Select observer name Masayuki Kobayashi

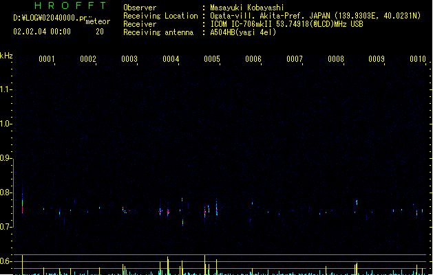point(247,8)
